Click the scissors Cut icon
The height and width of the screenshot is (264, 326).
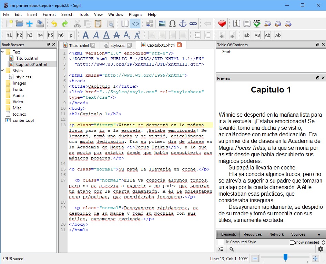[77, 24]
